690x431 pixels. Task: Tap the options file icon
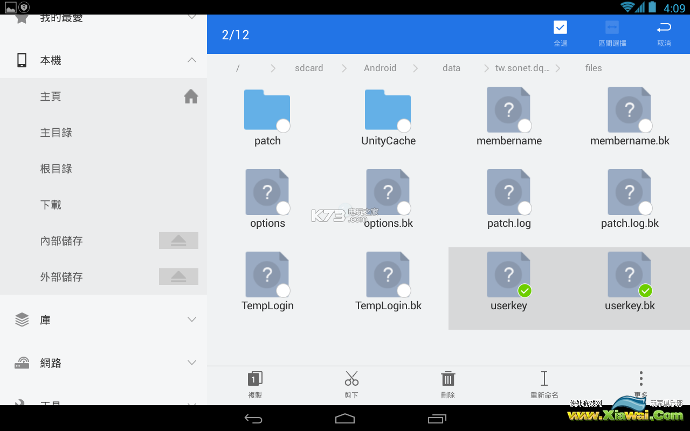point(267,192)
